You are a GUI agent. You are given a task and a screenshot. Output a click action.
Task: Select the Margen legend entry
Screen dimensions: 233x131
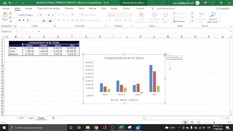pos(133,100)
